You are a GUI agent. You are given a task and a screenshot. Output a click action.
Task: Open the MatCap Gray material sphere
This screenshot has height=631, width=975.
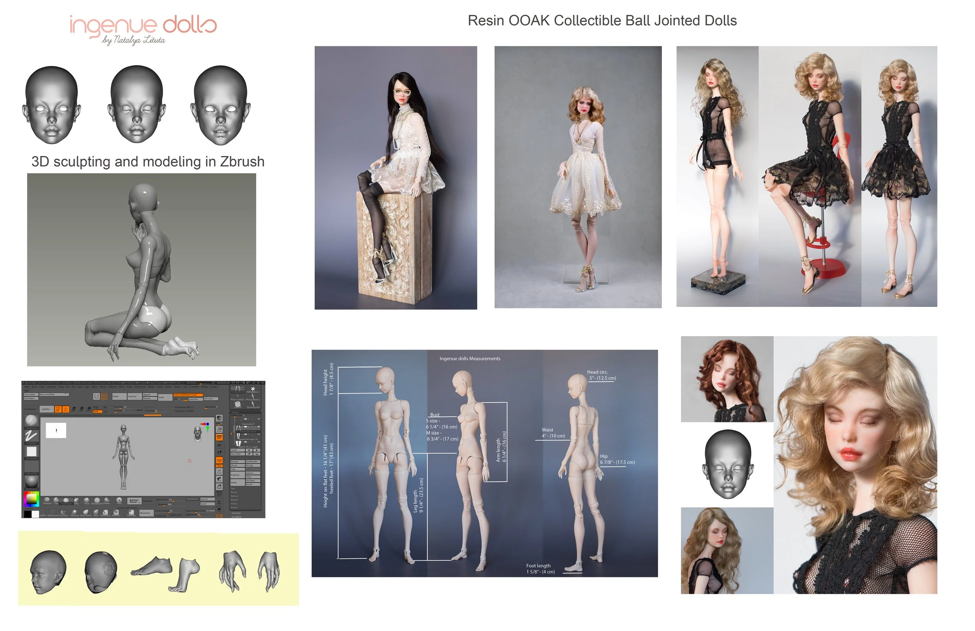coord(32,482)
